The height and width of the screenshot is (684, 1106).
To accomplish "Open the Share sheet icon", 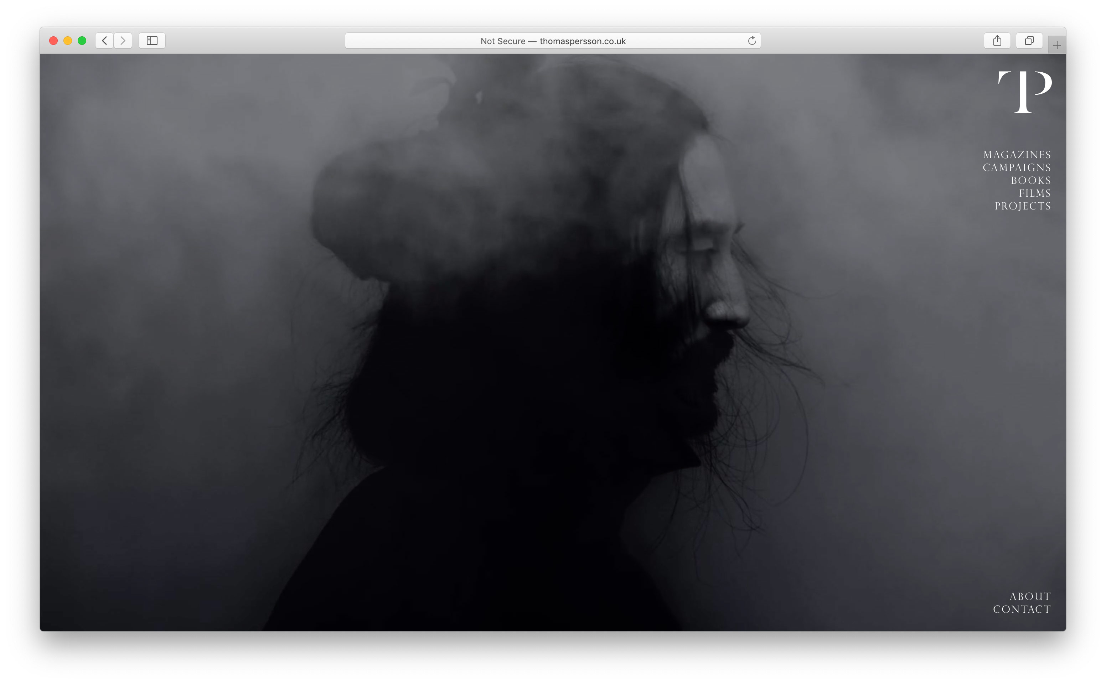I will click(x=997, y=41).
